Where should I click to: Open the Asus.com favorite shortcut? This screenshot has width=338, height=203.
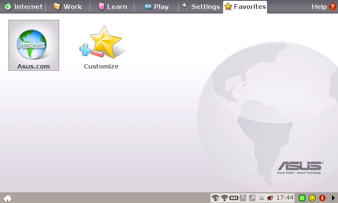click(x=34, y=45)
